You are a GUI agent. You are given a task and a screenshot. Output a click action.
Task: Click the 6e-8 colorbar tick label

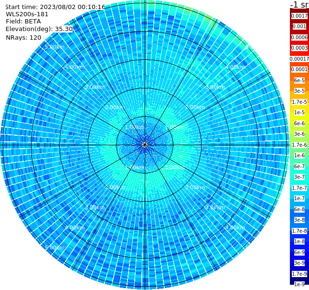click(299, 209)
